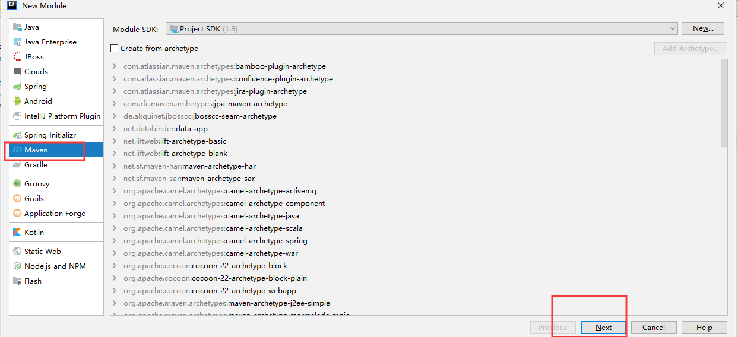The width and height of the screenshot is (738, 337).
Task: Pick the Clouds module icon
Action: [x=17, y=72]
